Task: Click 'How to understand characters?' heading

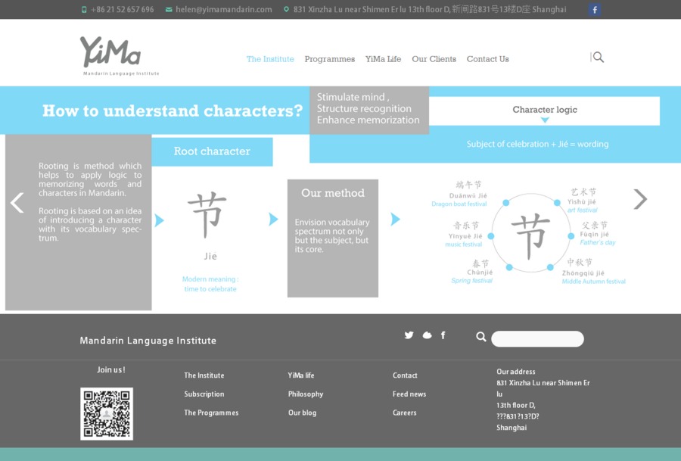Action: [173, 111]
